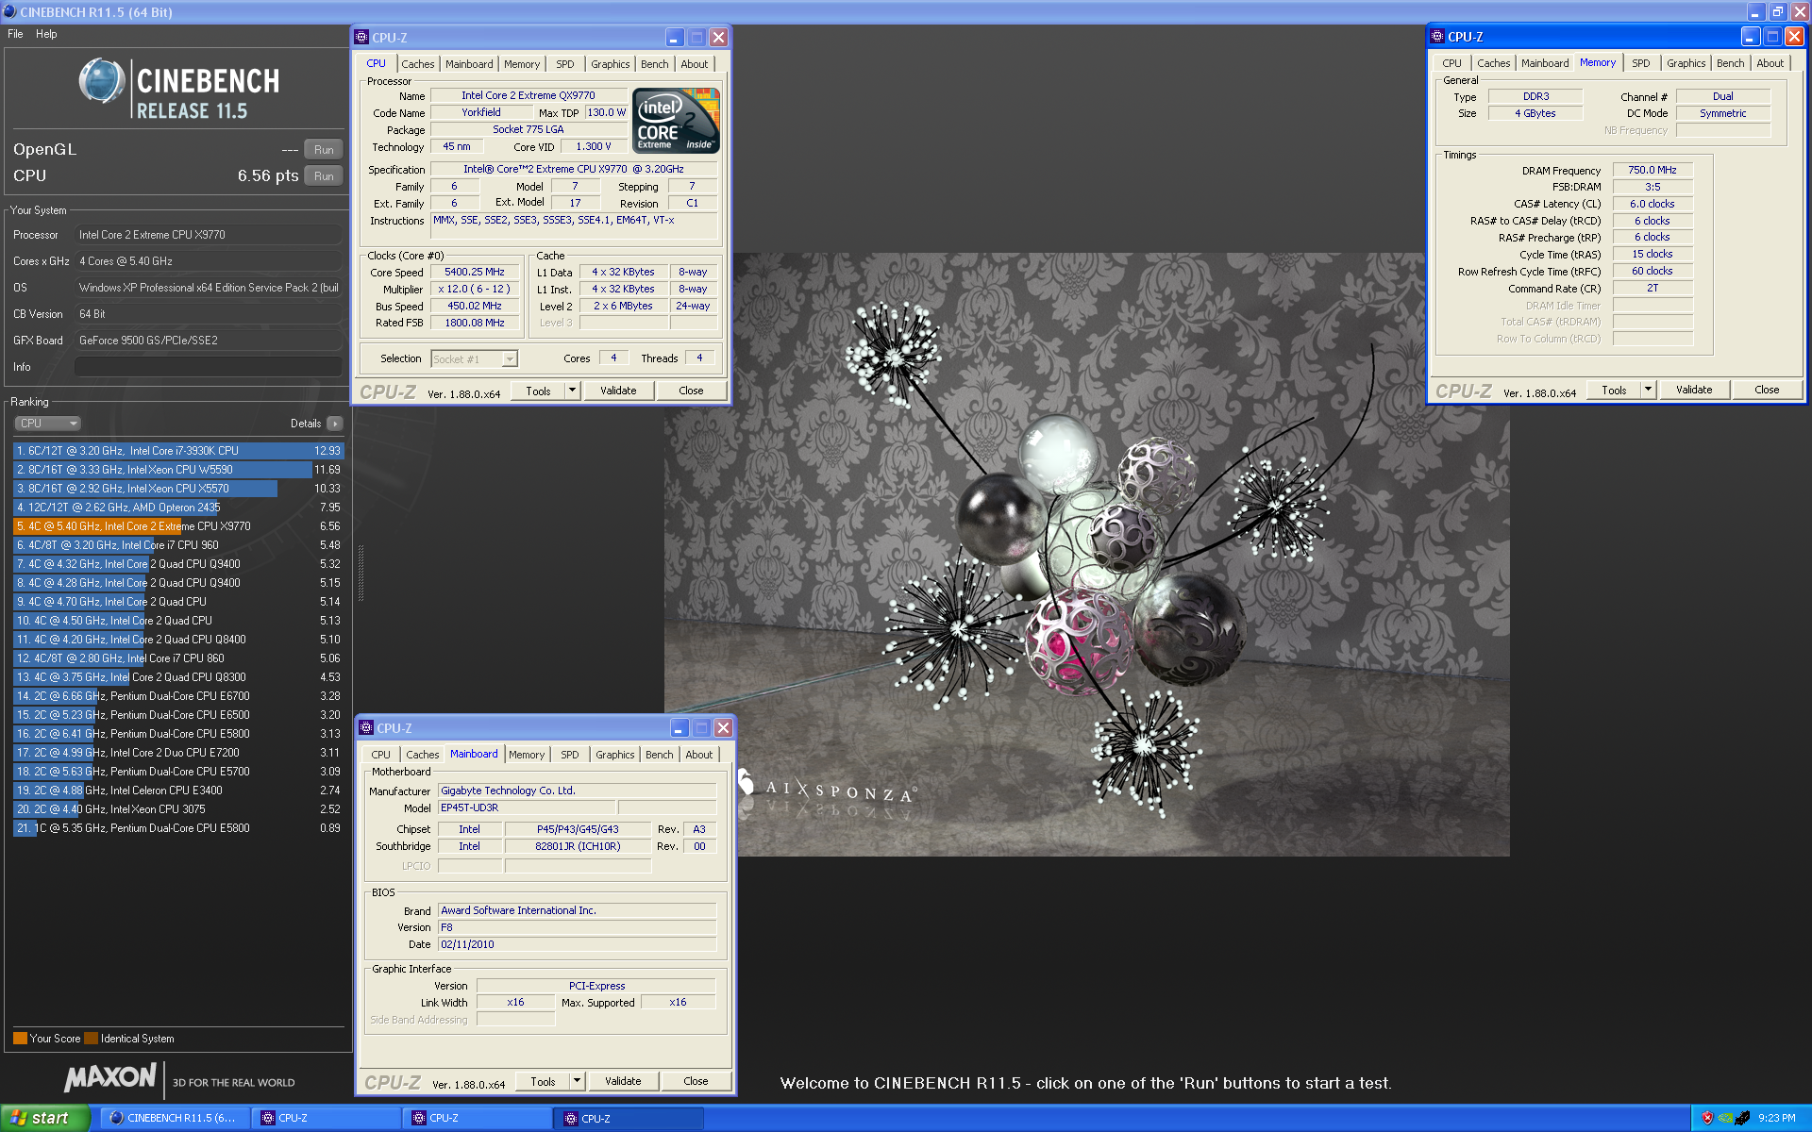Click Validate in Memory window

pyautogui.click(x=1694, y=390)
